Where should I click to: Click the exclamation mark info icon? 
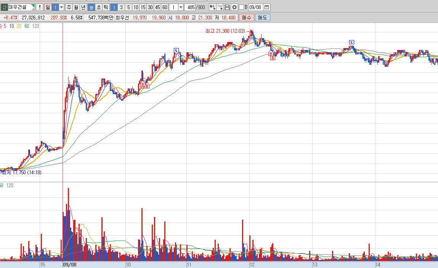(x=40, y=7)
